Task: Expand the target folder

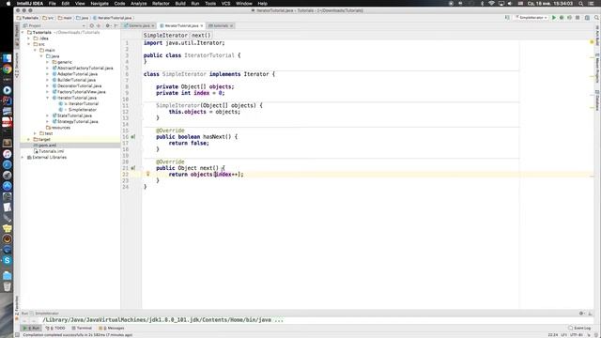Action: [x=29, y=140]
